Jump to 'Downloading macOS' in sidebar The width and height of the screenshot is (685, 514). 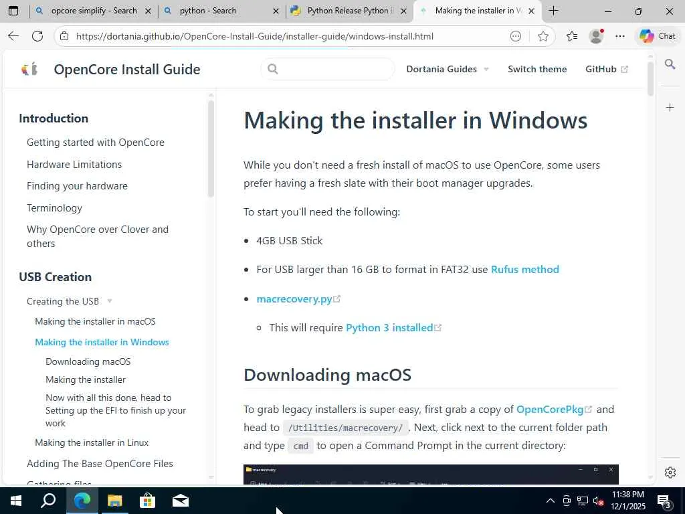88,361
